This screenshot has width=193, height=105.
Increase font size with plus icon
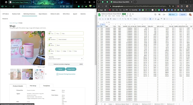point(147,19)
